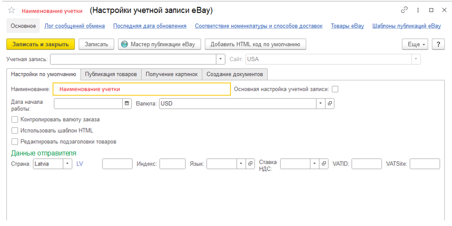Open Ставка НДС record with open-form icon
This screenshot has height=226, width=452.
click(324, 163)
